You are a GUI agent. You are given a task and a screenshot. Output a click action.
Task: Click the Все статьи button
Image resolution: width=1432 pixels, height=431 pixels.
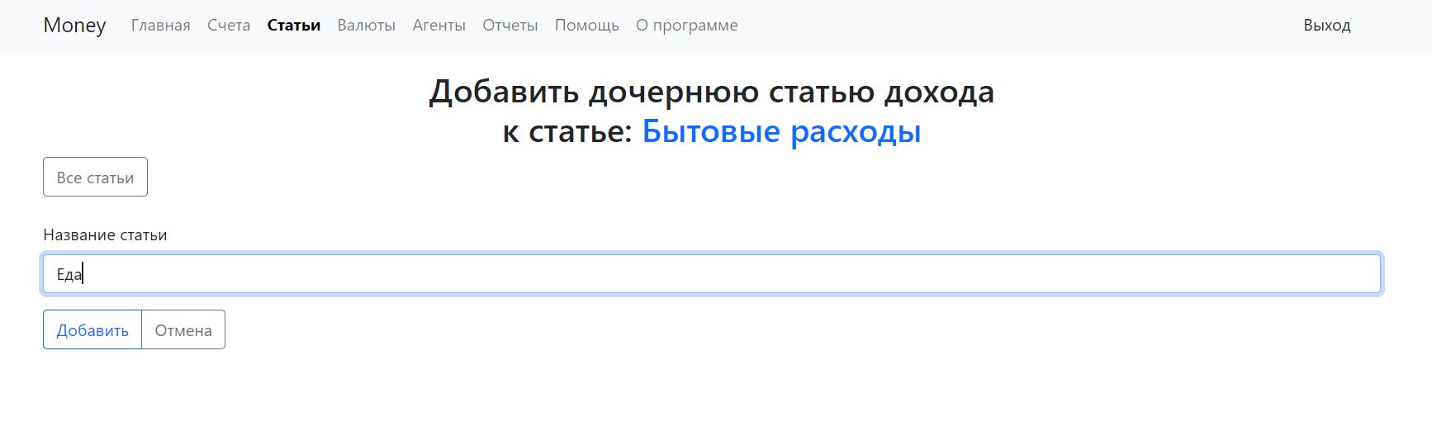click(x=95, y=178)
